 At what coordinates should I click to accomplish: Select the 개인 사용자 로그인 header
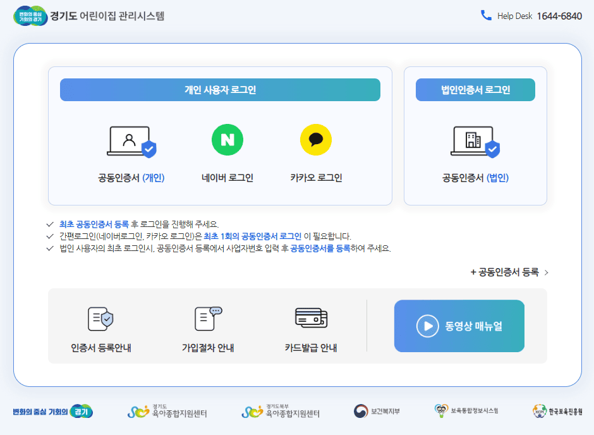(x=220, y=89)
